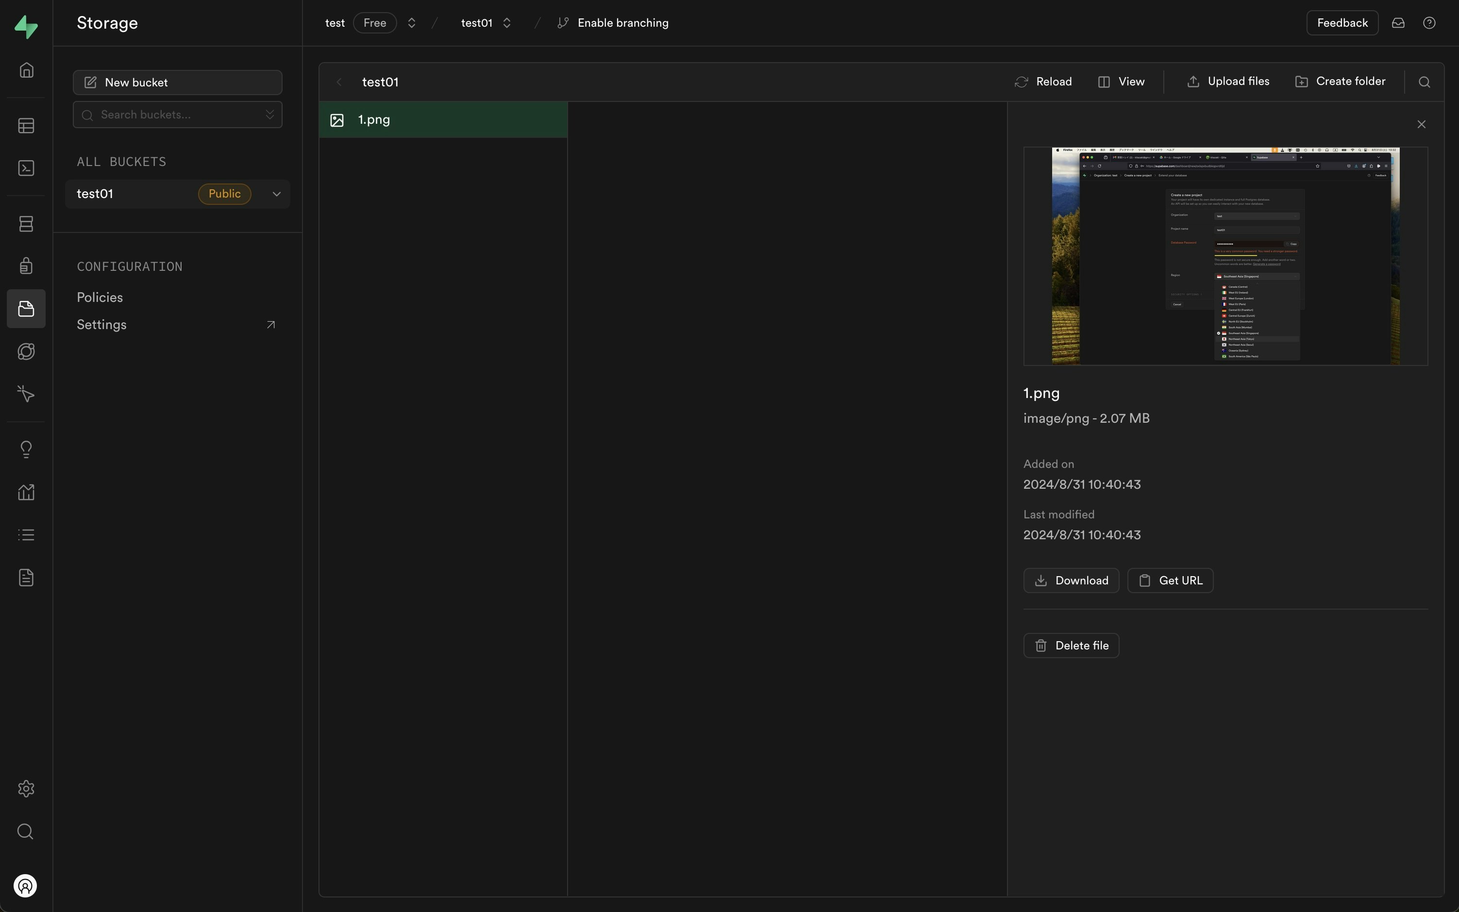Click the Get URL button
This screenshot has width=1459, height=912.
(1170, 580)
